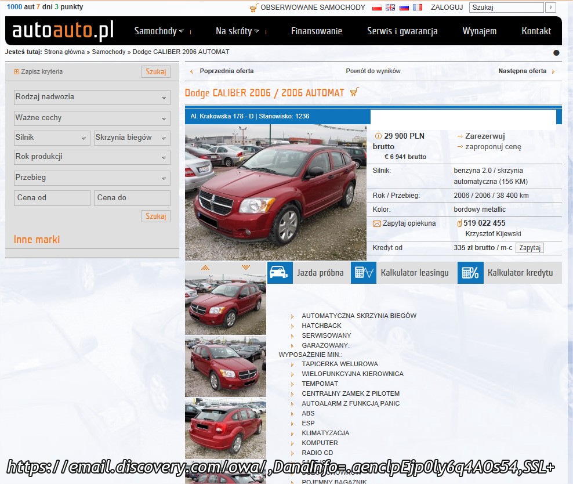Return via Powrót do wyników
This screenshot has width=573, height=484.
373,71
